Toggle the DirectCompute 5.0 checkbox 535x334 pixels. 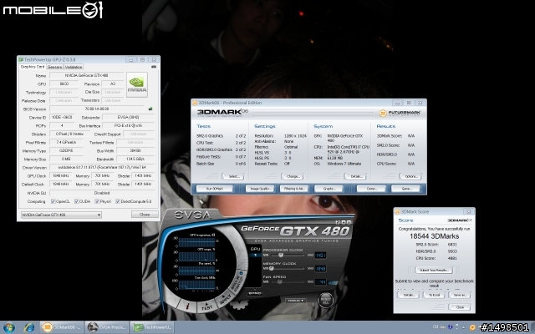(x=118, y=201)
